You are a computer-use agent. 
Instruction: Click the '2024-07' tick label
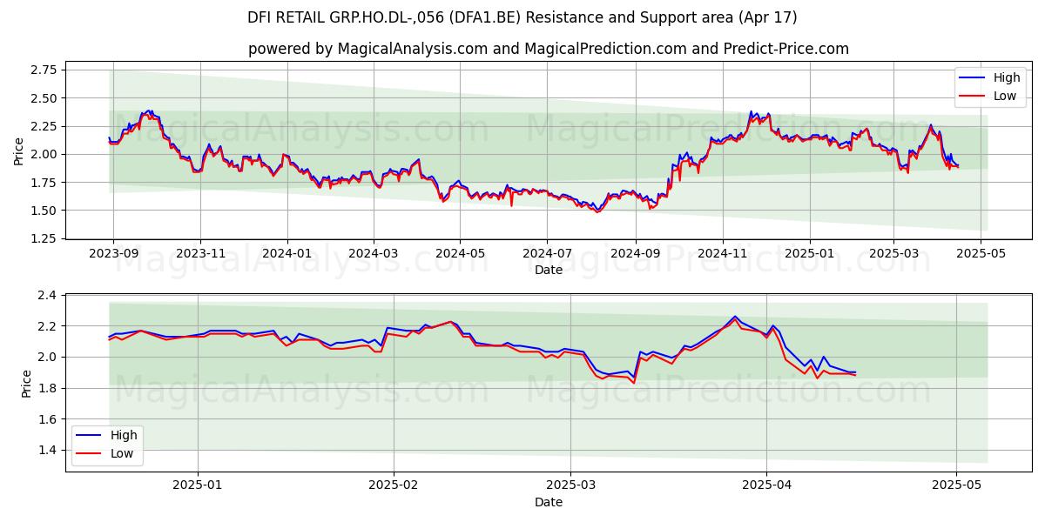[547, 253]
